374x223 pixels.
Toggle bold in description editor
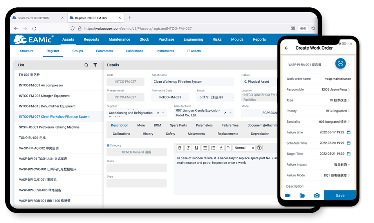pos(180,148)
